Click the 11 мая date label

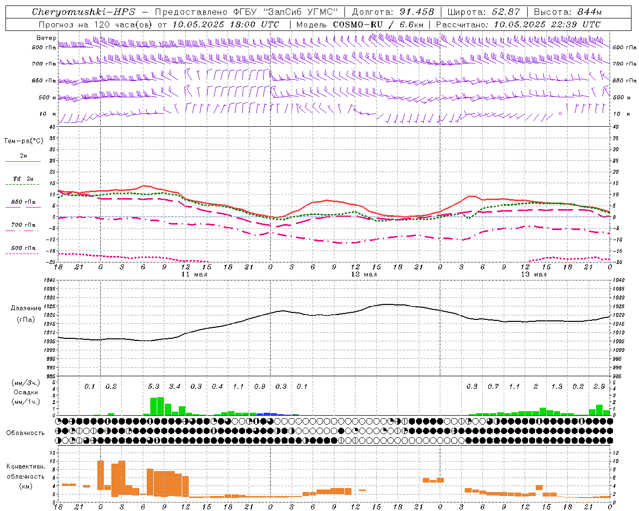coord(194,274)
